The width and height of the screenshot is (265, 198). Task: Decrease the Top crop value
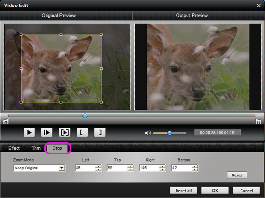click(130, 169)
